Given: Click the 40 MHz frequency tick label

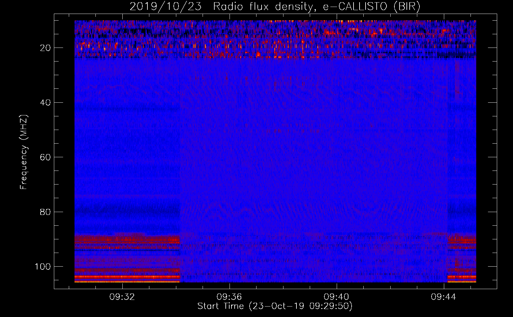Looking at the screenshot, I should pyautogui.click(x=45, y=103).
